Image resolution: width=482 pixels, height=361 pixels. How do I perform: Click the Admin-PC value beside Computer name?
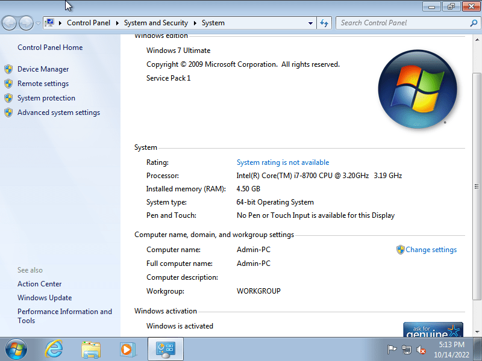(254, 250)
